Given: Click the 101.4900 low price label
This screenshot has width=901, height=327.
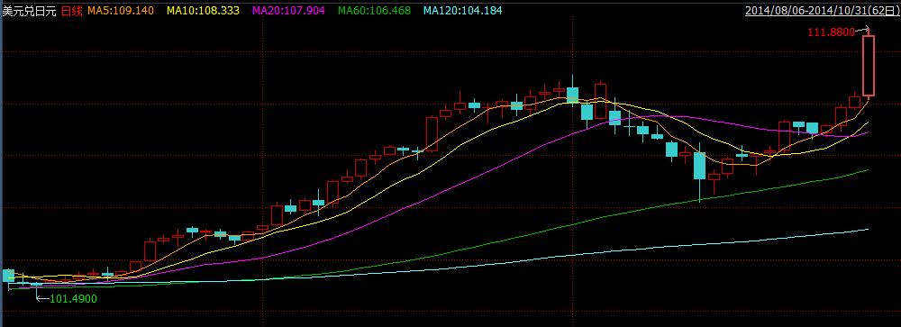Looking at the screenshot, I should coord(73,298).
